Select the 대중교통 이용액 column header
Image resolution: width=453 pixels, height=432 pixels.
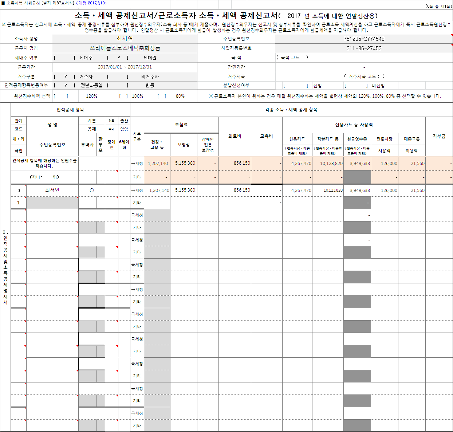pos(412,145)
